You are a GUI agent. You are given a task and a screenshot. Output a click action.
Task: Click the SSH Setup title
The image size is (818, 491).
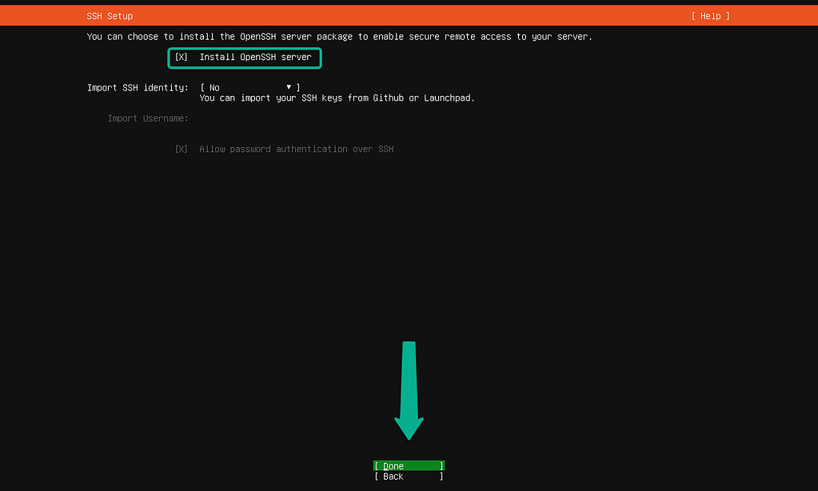tap(110, 16)
